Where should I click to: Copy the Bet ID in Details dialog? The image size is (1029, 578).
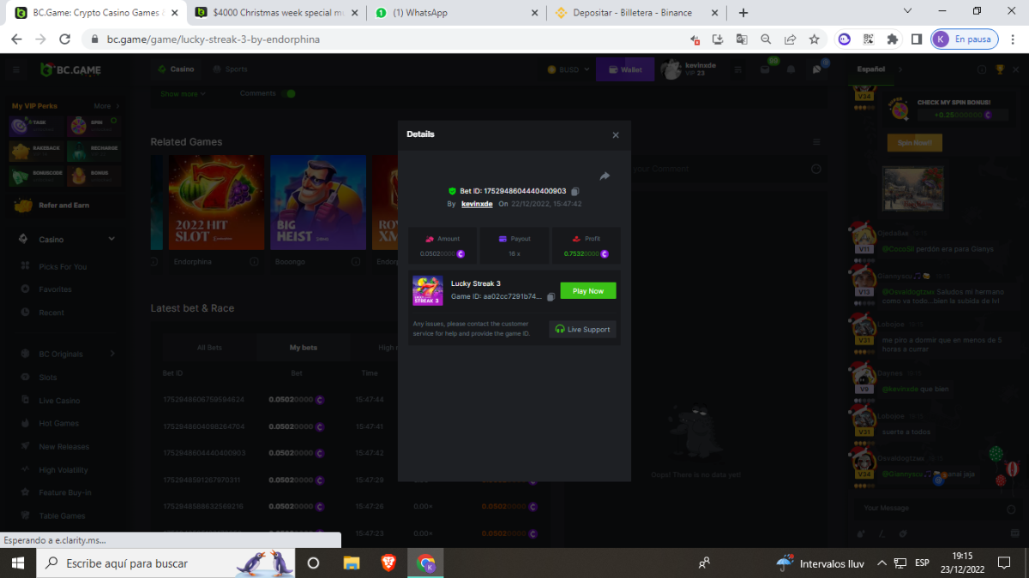coord(575,191)
